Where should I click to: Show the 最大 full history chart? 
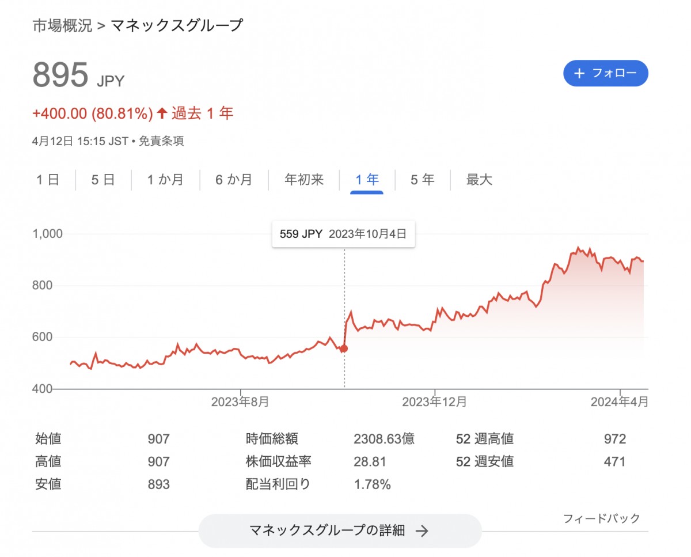coord(478,180)
